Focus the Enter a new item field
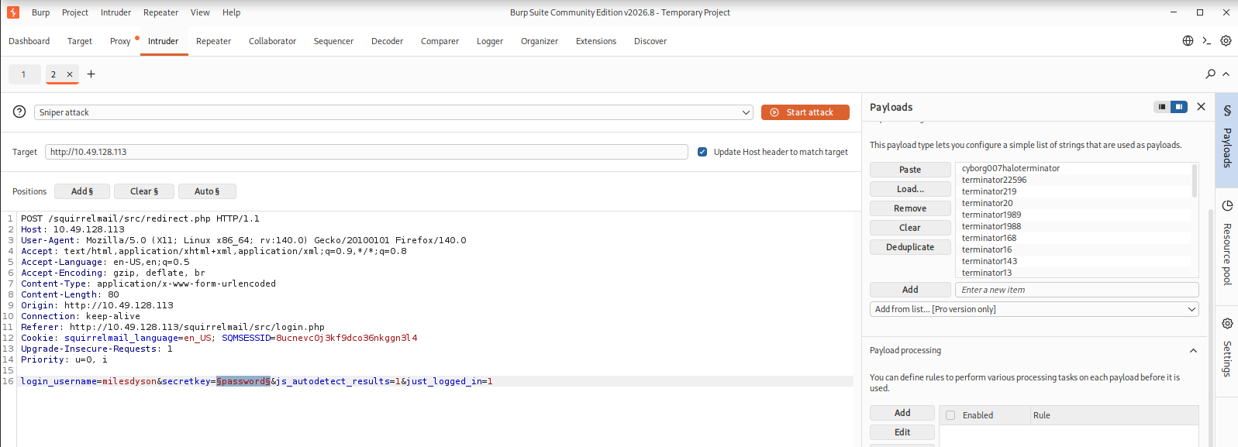The height and width of the screenshot is (447, 1238). (1077, 290)
